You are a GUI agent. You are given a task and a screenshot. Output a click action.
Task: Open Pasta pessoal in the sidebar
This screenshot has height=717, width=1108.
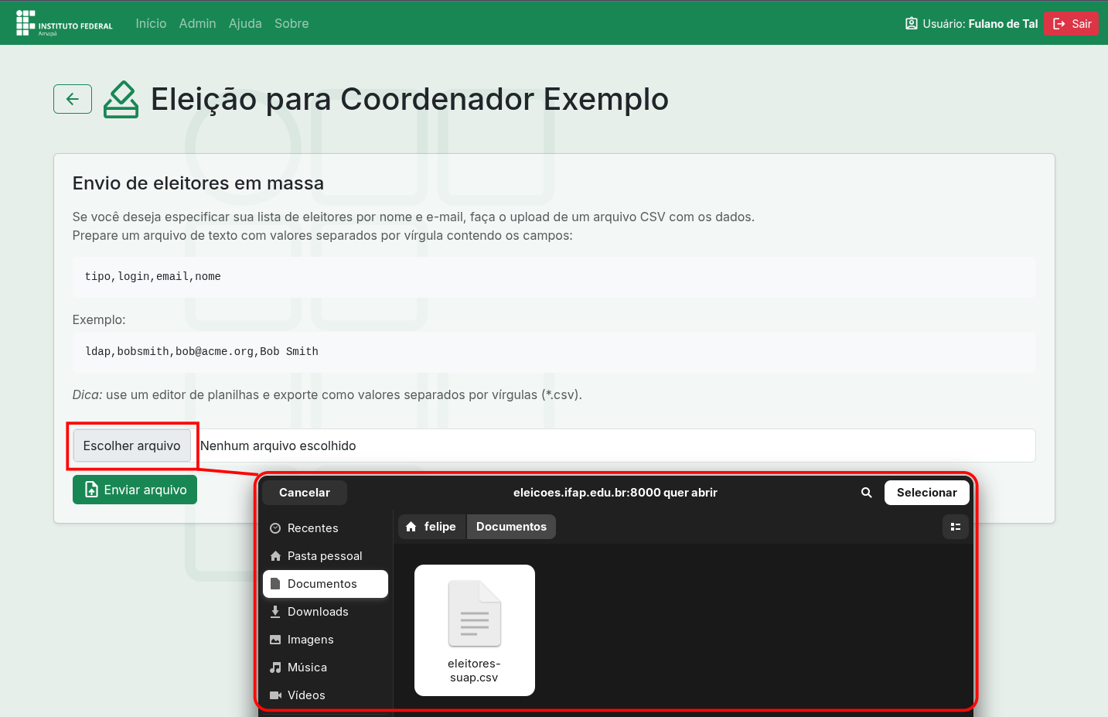326,556
